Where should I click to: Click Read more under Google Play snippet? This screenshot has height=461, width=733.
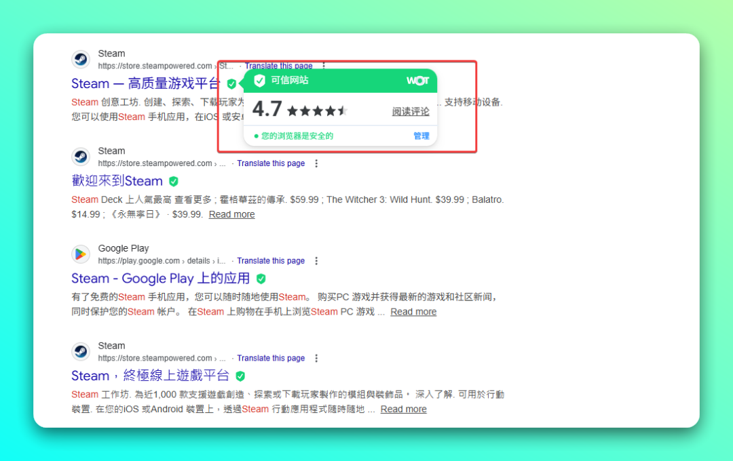[x=413, y=312]
